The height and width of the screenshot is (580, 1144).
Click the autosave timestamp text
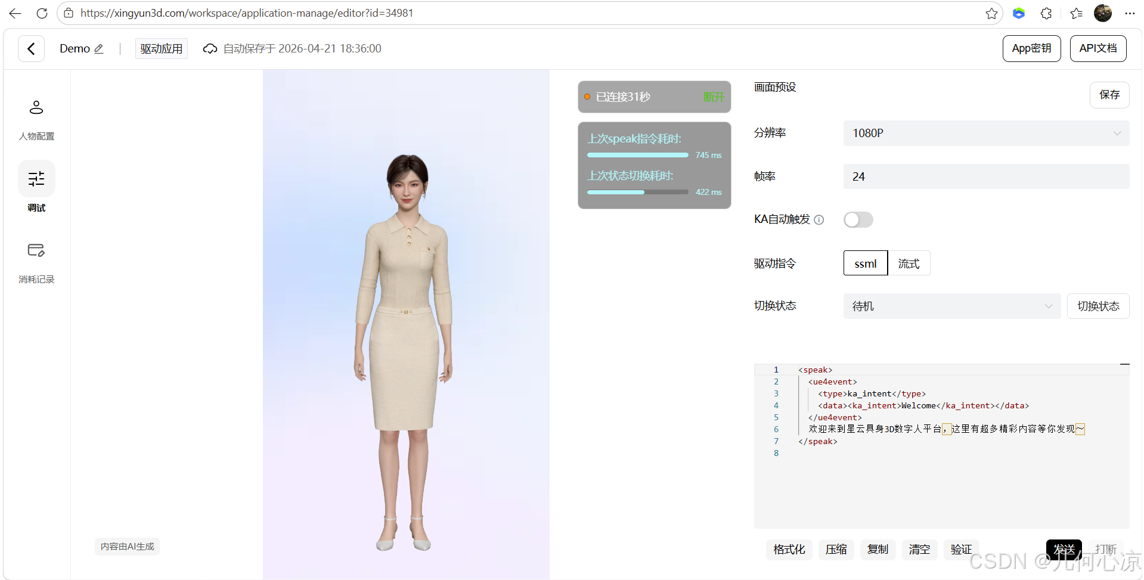pyautogui.click(x=302, y=49)
